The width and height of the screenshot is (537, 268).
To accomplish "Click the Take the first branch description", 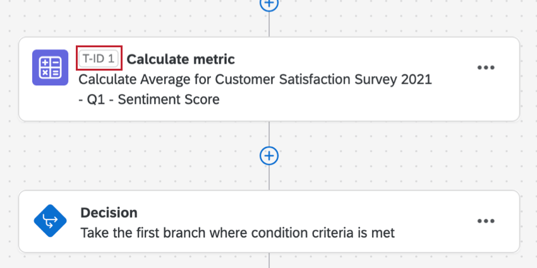I will point(237,233).
